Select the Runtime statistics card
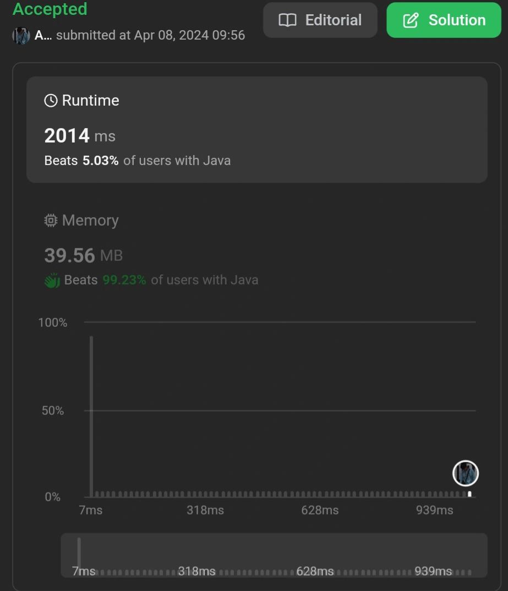 click(x=256, y=129)
